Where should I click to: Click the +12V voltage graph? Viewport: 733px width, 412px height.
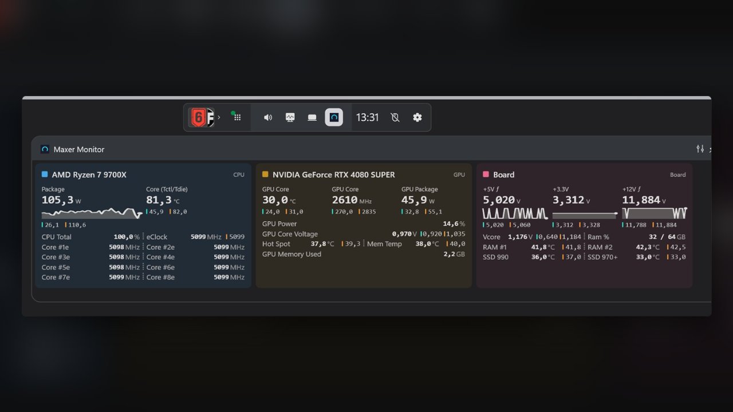pos(655,213)
